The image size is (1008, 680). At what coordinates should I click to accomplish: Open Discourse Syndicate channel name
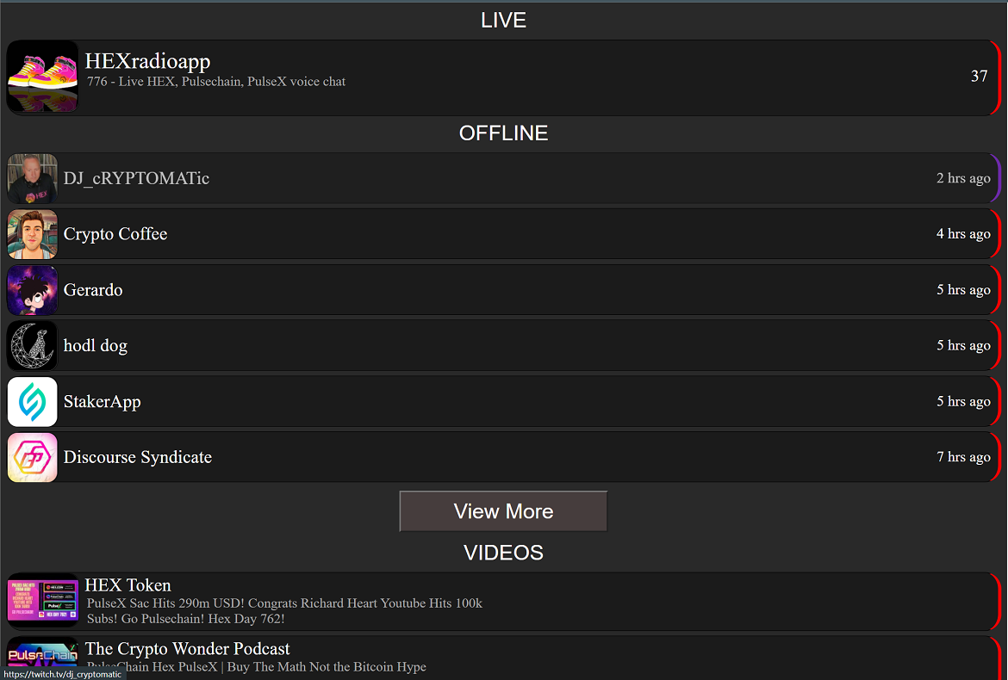(138, 457)
